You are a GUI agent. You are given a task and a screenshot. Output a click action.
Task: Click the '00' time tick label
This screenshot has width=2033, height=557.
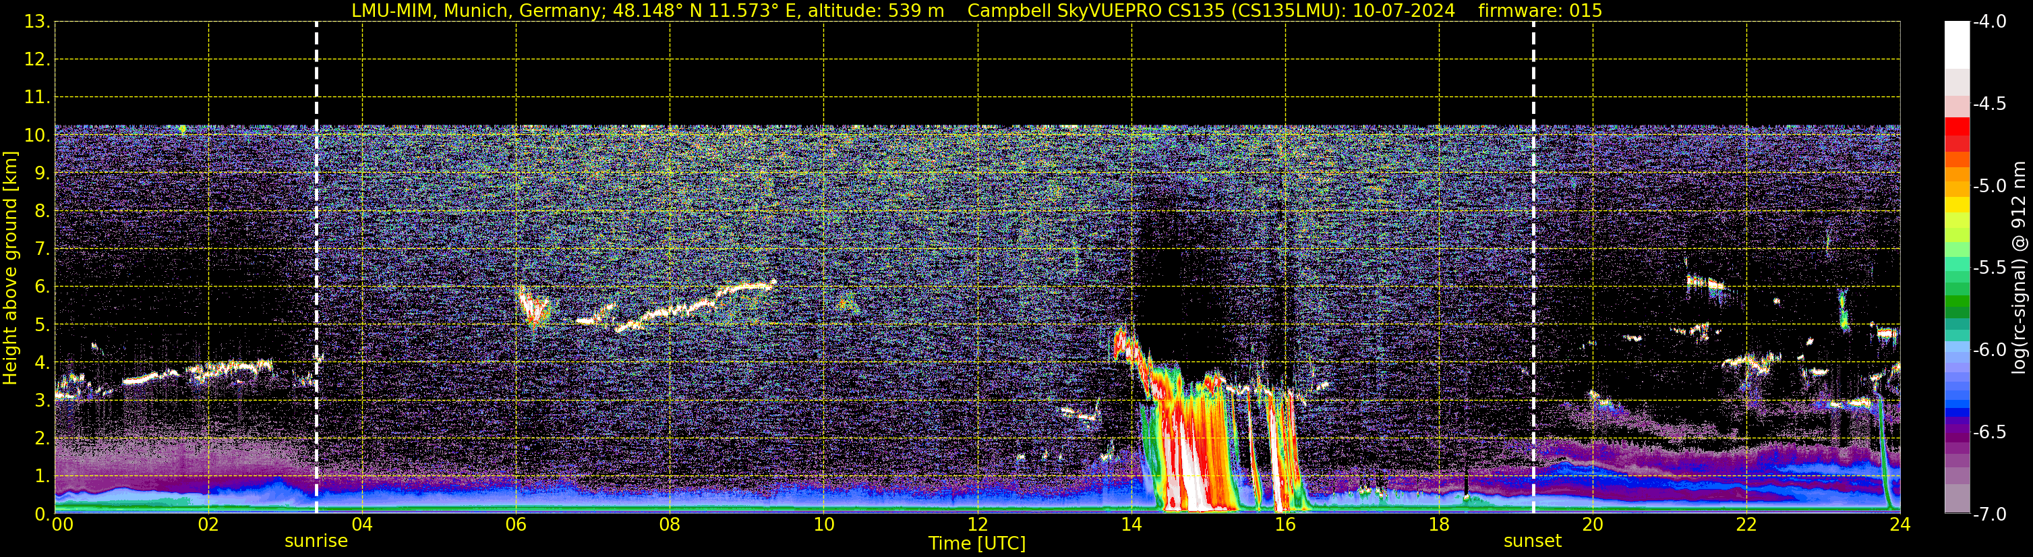tap(62, 525)
